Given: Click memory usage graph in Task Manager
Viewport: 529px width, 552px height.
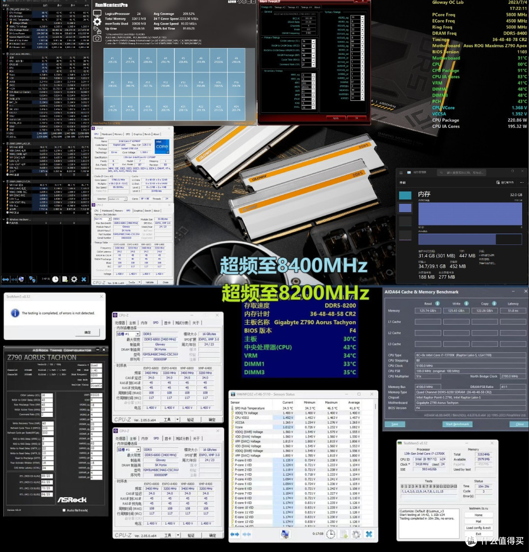Looking at the screenshot, I should (x=470, y=214).
